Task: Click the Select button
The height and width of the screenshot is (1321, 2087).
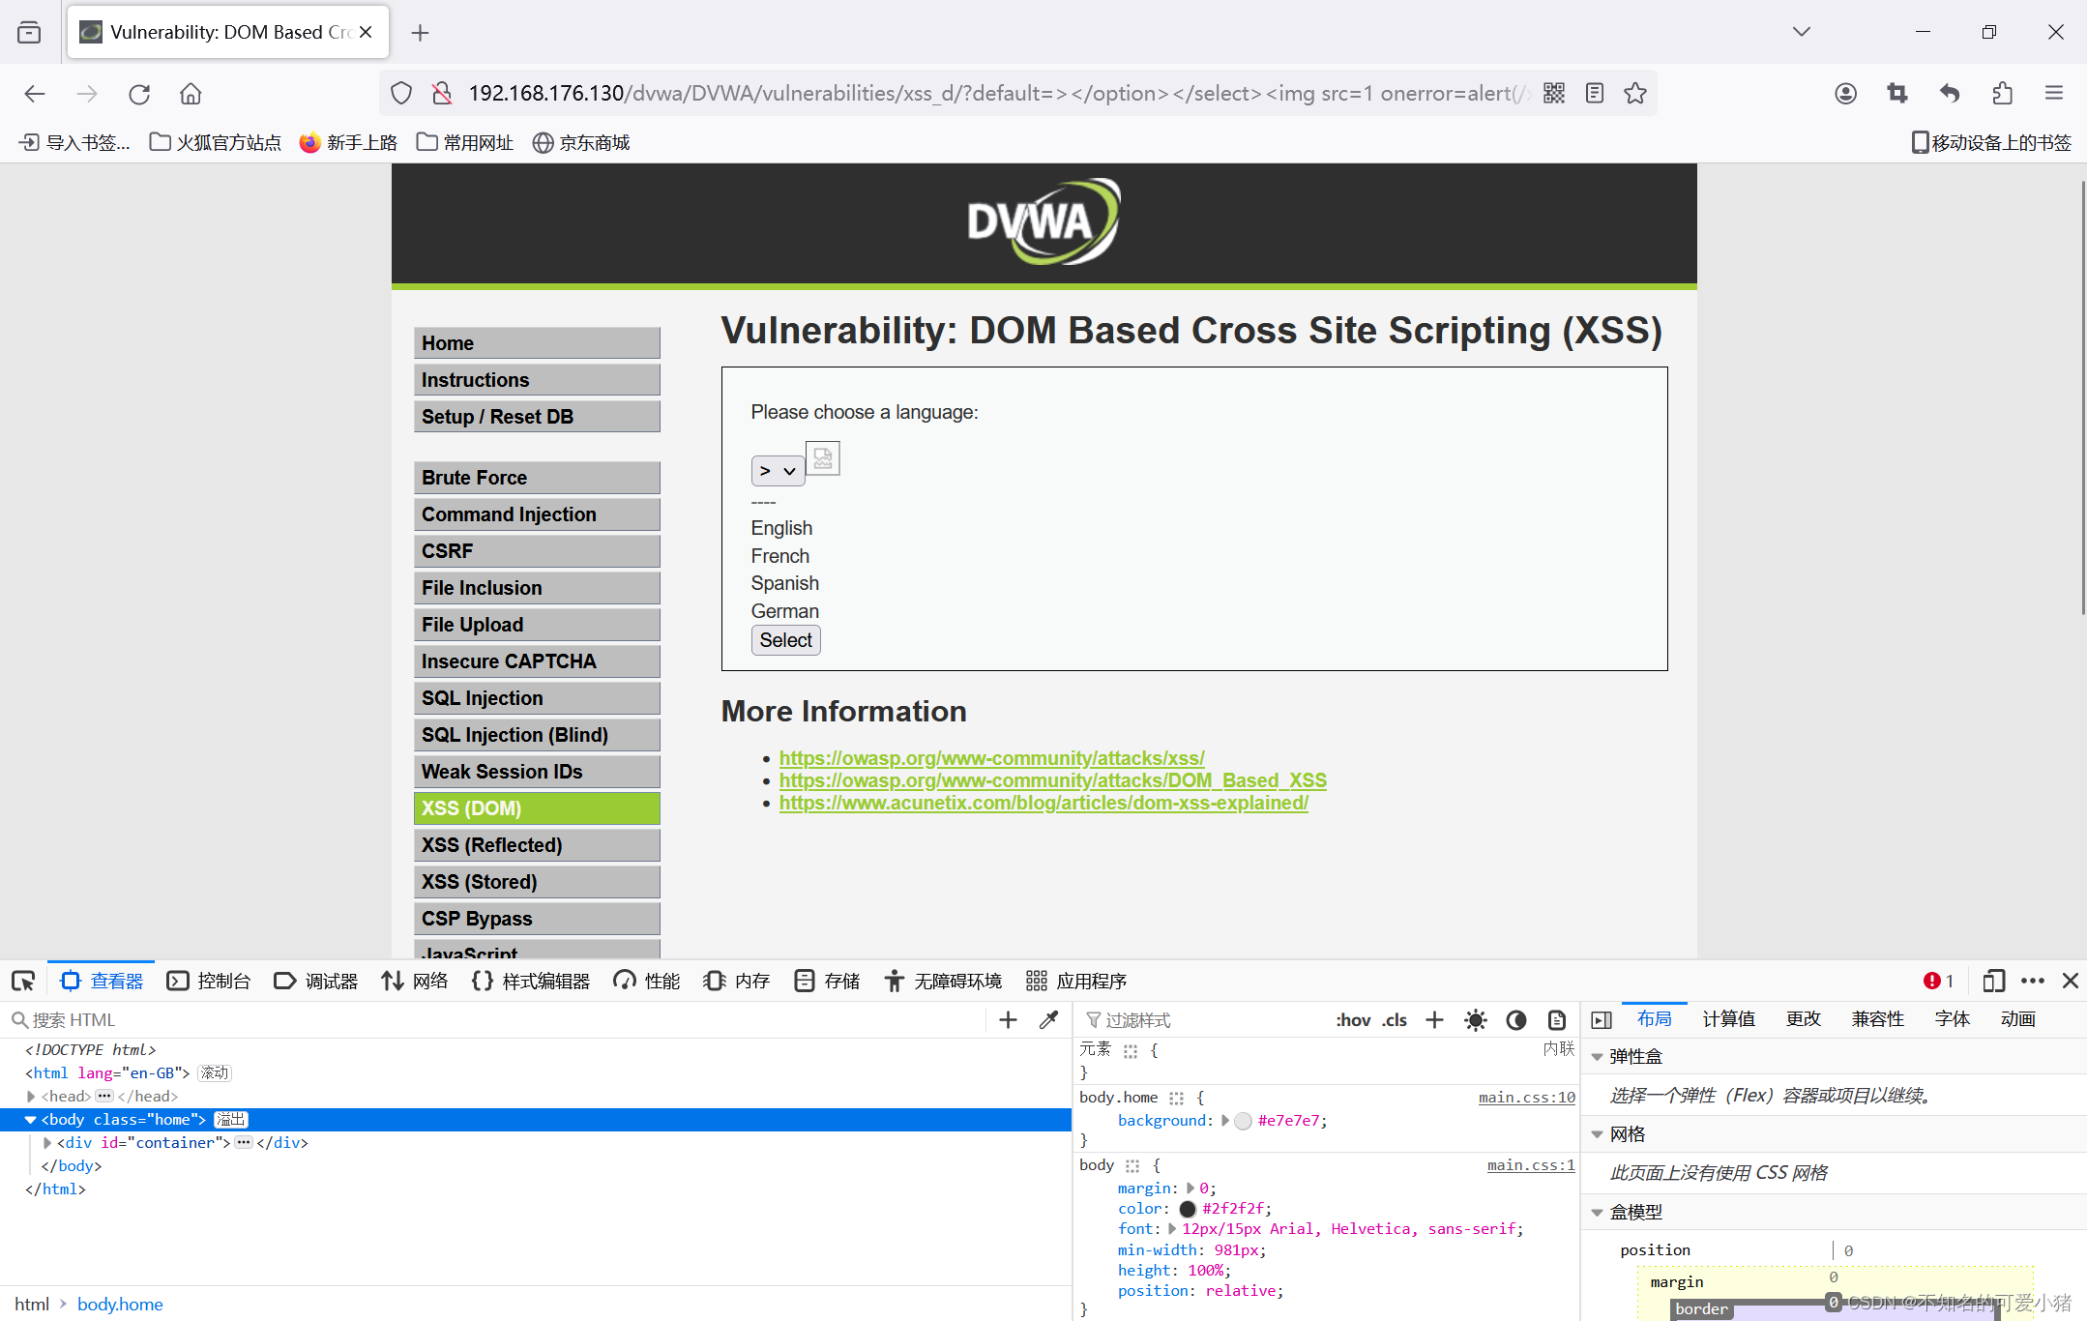Action: [785, 640]
